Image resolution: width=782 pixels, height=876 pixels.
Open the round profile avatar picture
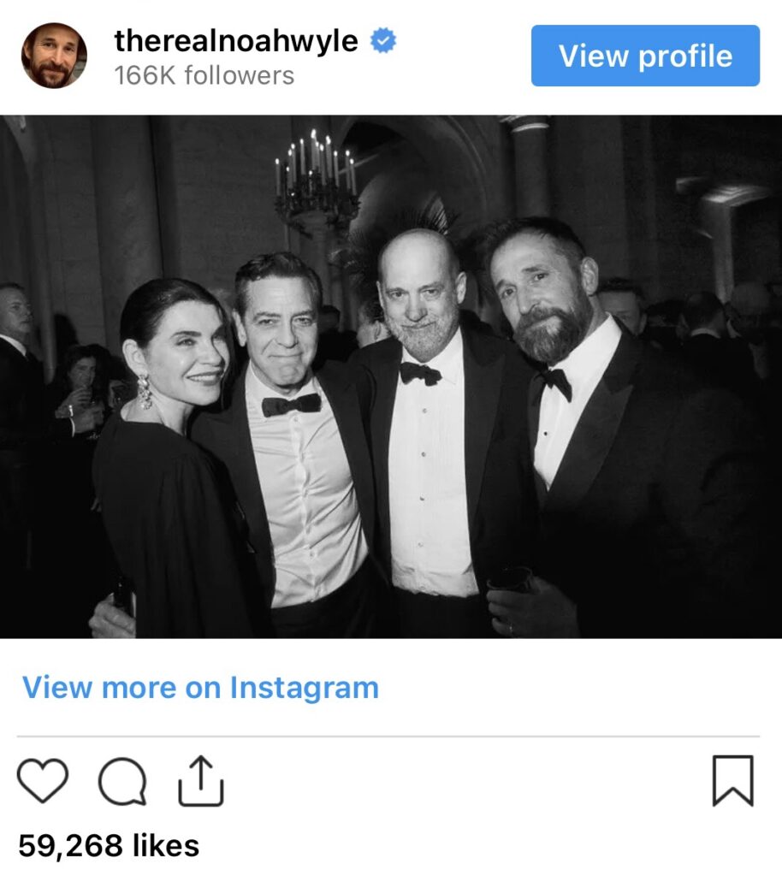(x=54, y=56)
